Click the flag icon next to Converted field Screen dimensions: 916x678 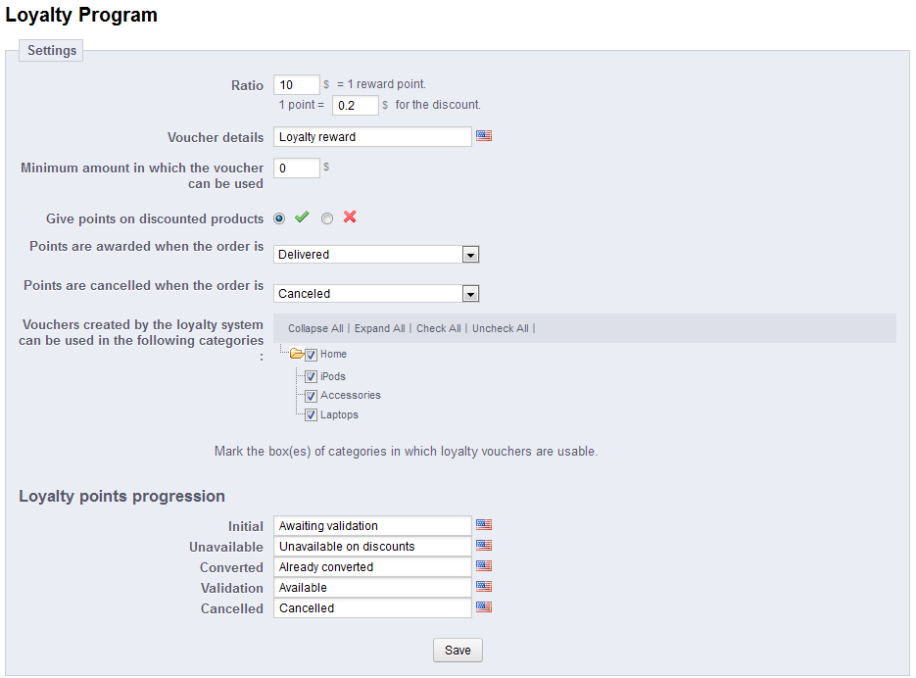(x=484, y=566)
